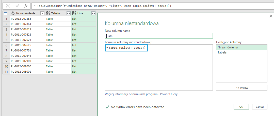Click the New column name input field
274x116 pixels.
tap(159, 36)
